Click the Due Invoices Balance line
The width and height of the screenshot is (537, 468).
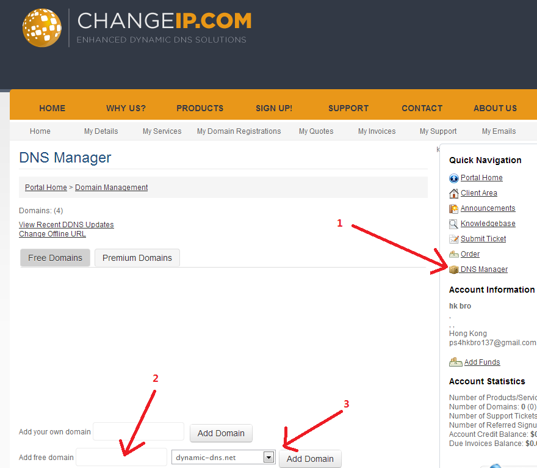[x=493, y=444]
